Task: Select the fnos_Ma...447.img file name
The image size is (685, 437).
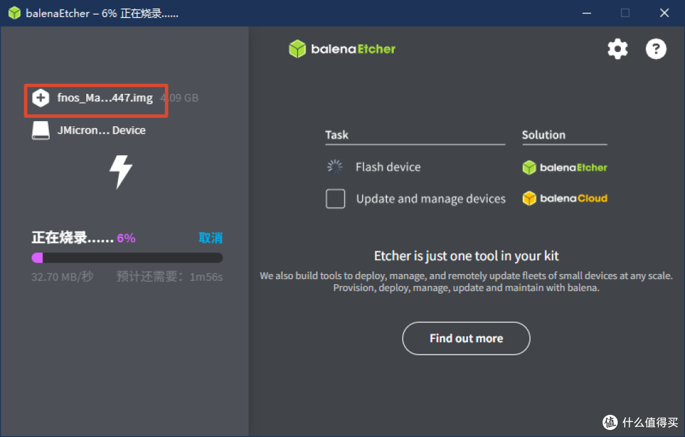Action: 105,98
